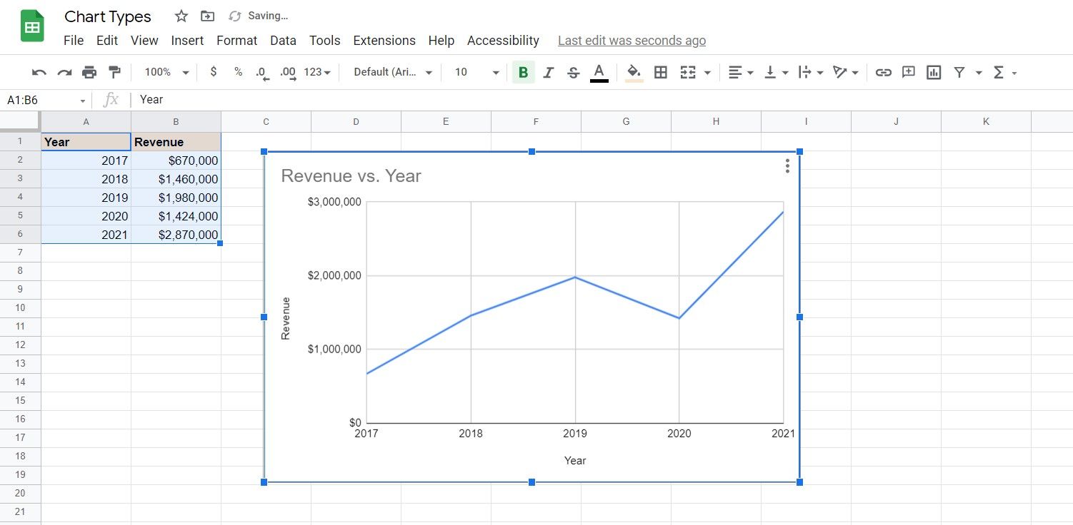Image resolution: width=1073 pixels, height=525 pixels.
Task: Star the Chart Types document
Action: (181, 16)
